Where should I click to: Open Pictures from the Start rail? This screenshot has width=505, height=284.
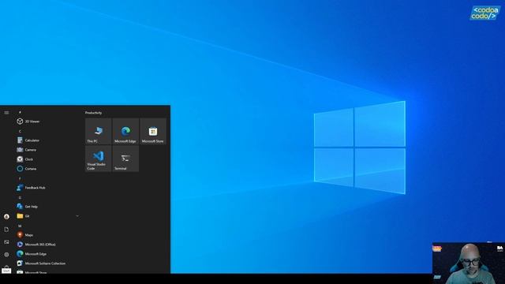[6, 242]
